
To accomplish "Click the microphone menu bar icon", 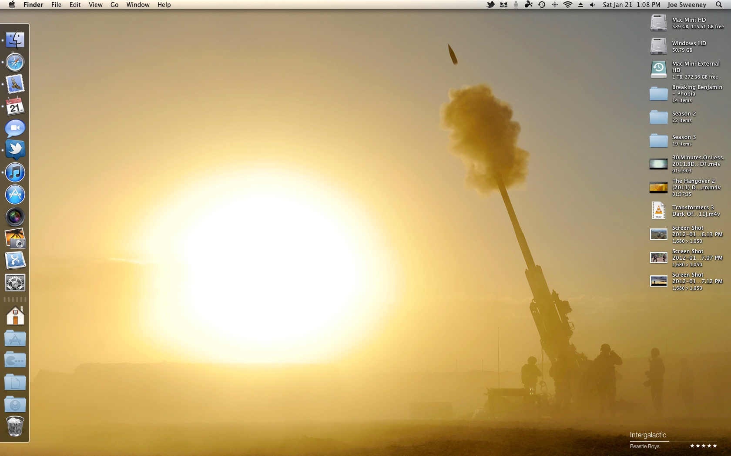I will 516,5.
